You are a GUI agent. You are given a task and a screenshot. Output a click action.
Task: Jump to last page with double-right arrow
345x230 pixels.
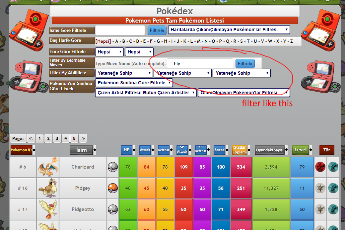83,138
